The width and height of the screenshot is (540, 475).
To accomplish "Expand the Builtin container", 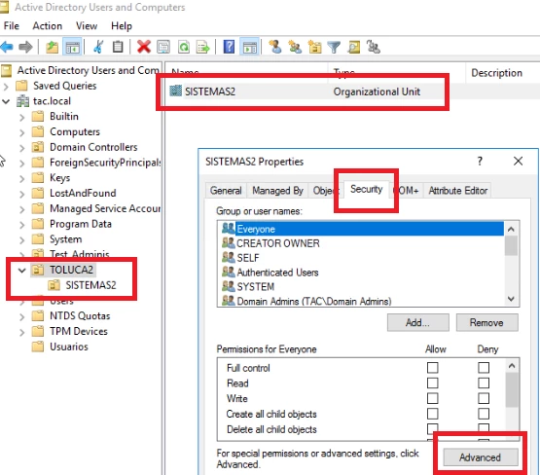I will pos(22,117).
